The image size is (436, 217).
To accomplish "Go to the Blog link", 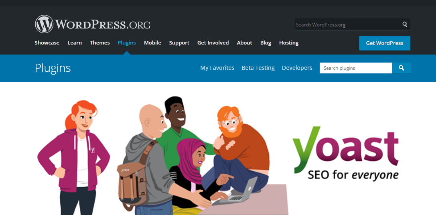I will 266,43.
